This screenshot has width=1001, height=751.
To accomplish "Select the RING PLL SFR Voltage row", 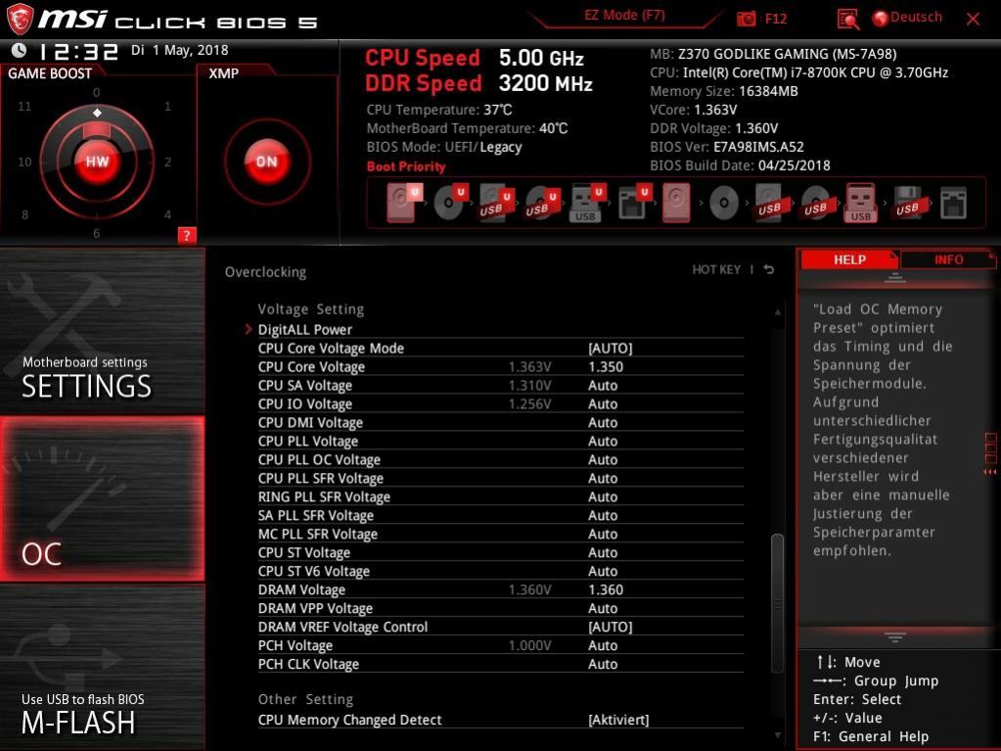I will click(501, 496).
